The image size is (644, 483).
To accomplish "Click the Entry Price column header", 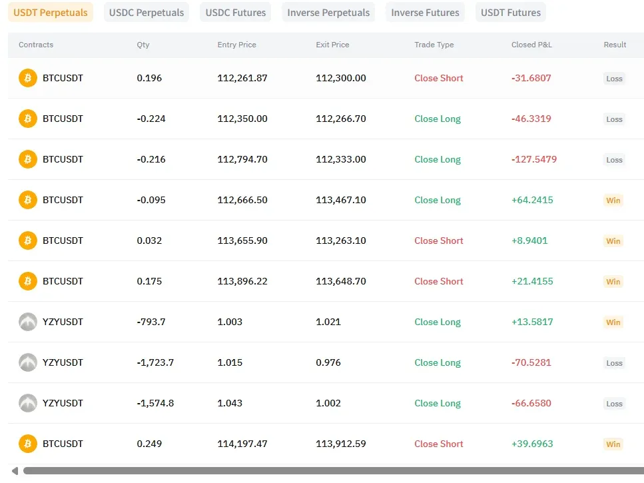I will point(236,45).
